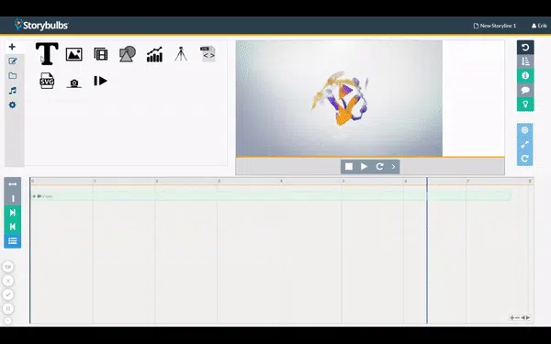Click the light-blue target circle icon
Image resolution: width=551 pixels, height=344 pixels.
(x=524, y=130)
